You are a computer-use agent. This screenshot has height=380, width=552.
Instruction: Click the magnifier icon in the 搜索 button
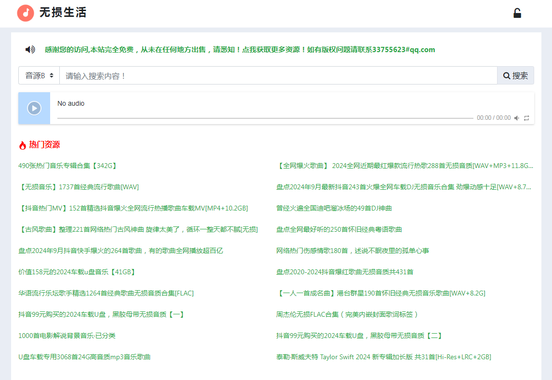(x=506, y=75)
